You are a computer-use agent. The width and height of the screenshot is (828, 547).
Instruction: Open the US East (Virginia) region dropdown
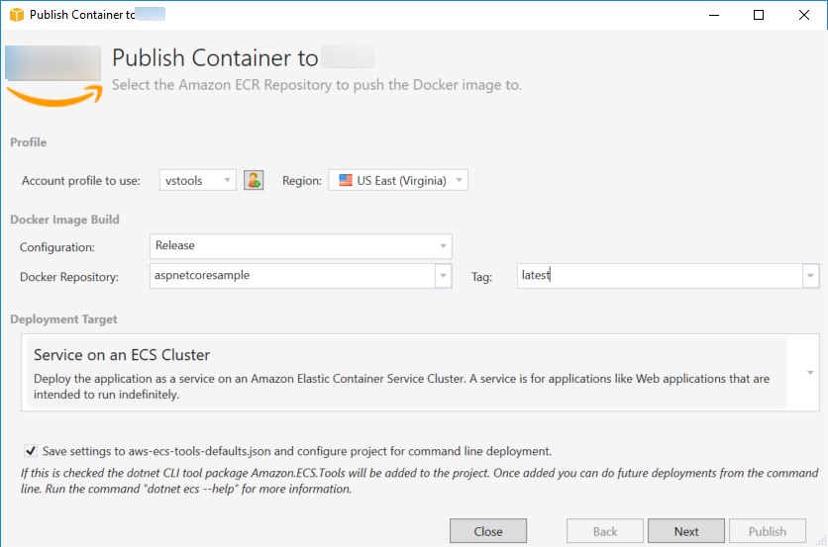click(x=398, y=180)
